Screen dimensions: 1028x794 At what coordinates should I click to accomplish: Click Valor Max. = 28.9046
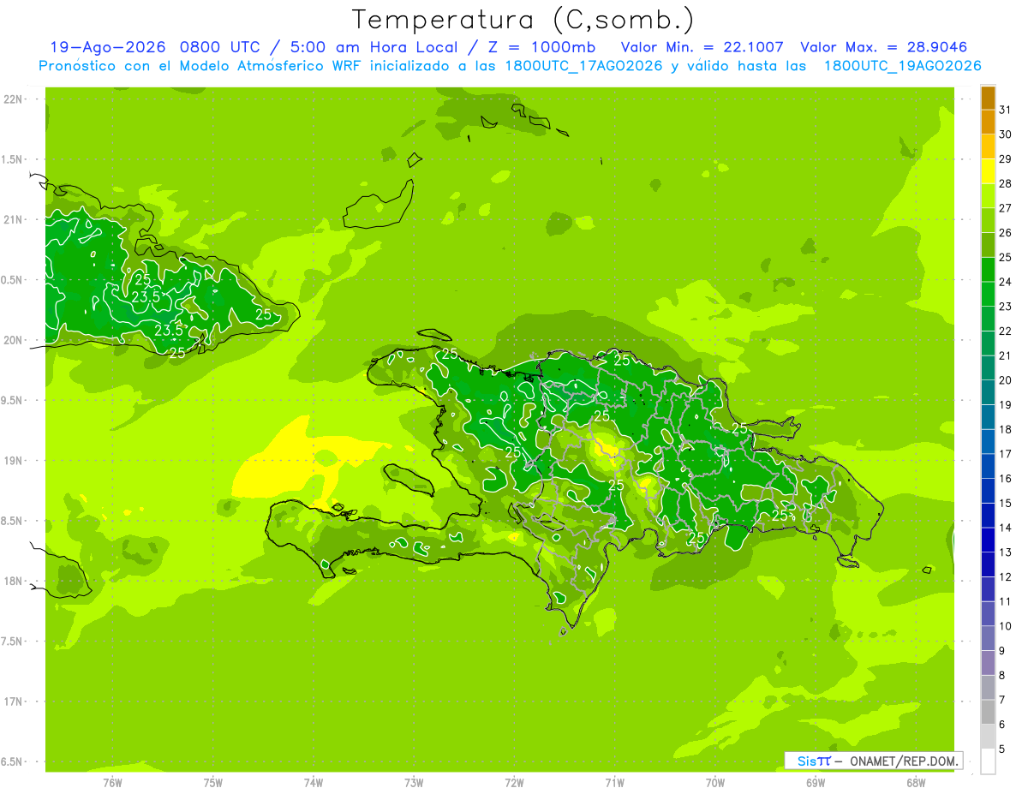pos(884,47)
